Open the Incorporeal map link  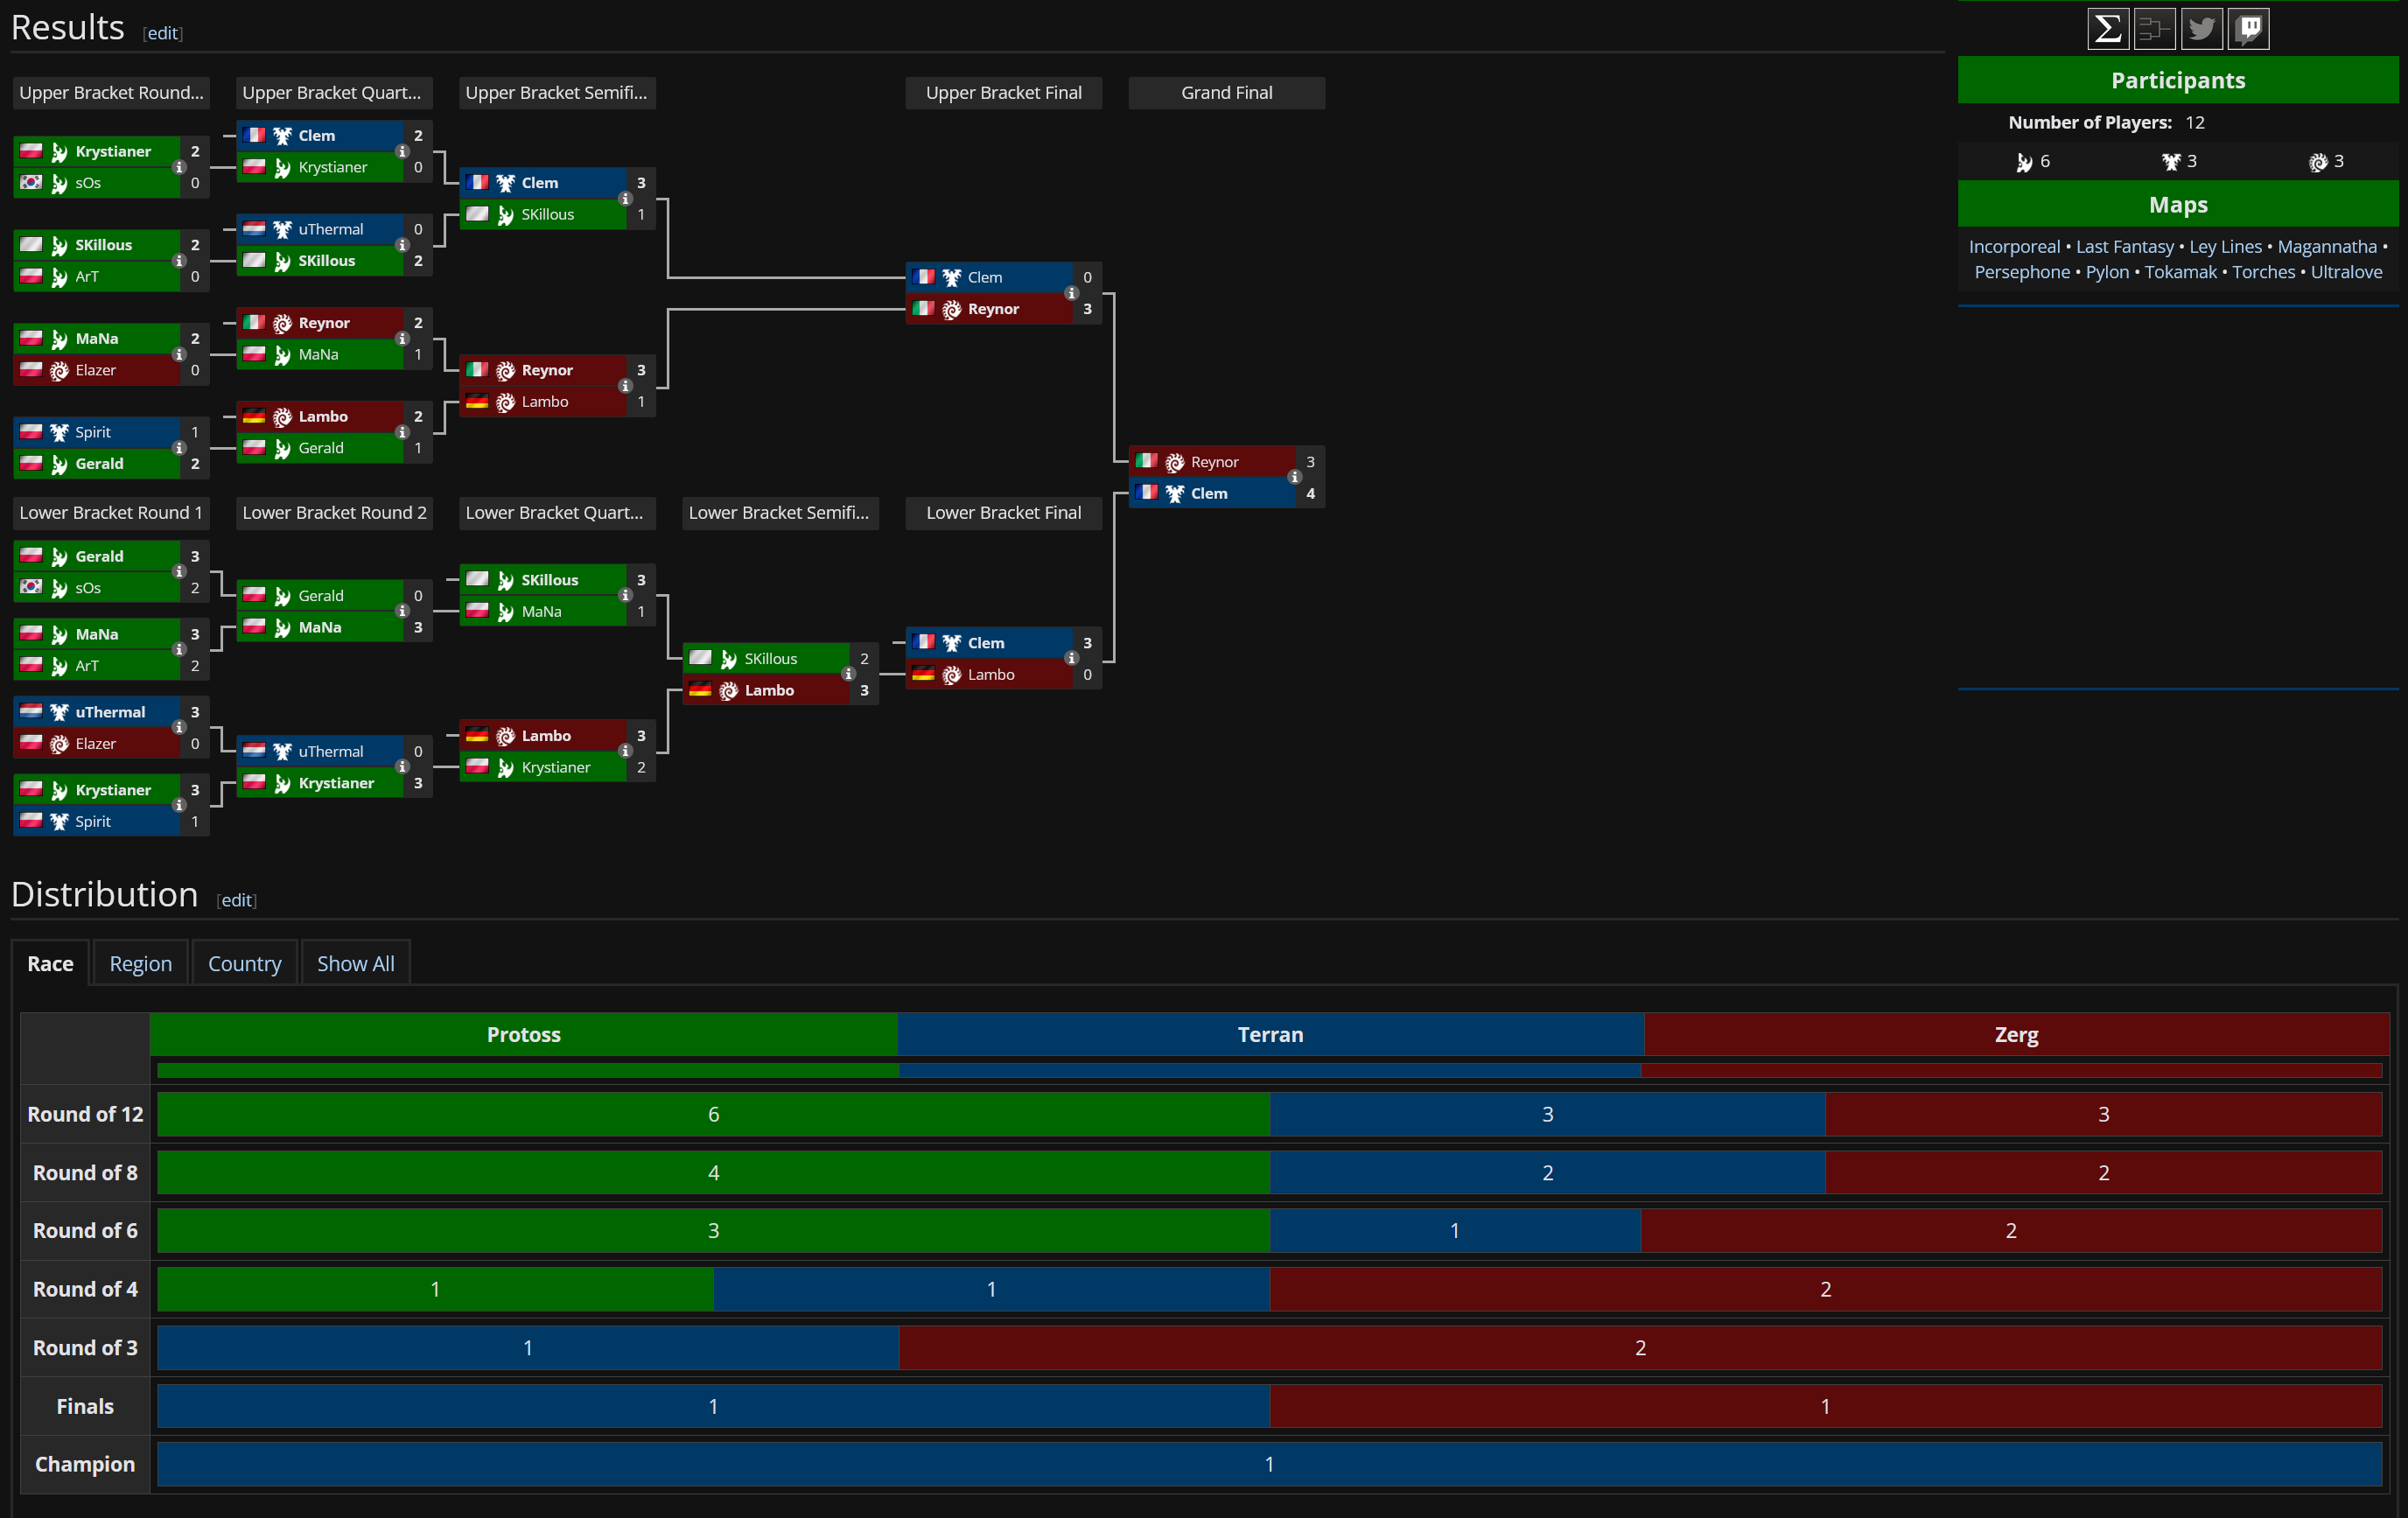pos(2014,247)
